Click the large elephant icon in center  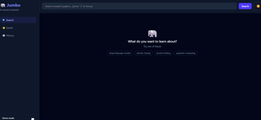click(152, 34)
